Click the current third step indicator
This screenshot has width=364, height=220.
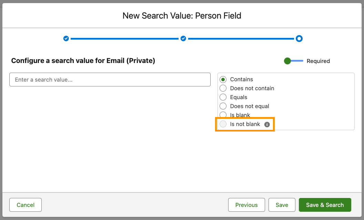click(x=299, y=39)
